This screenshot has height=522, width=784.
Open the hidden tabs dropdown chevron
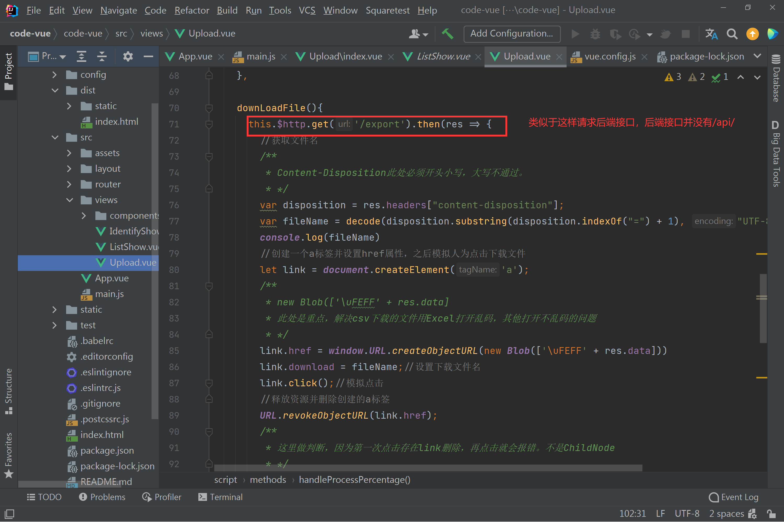pyautogui.click(x=757, y=56)
